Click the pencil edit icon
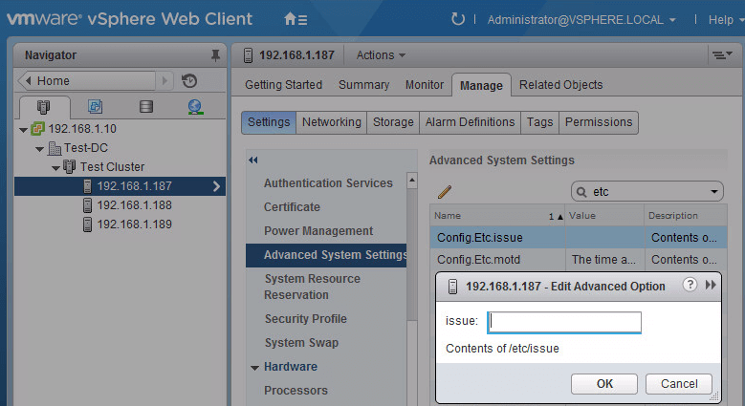The height and width of the screenshot is (406, 745). click(444, 192)
